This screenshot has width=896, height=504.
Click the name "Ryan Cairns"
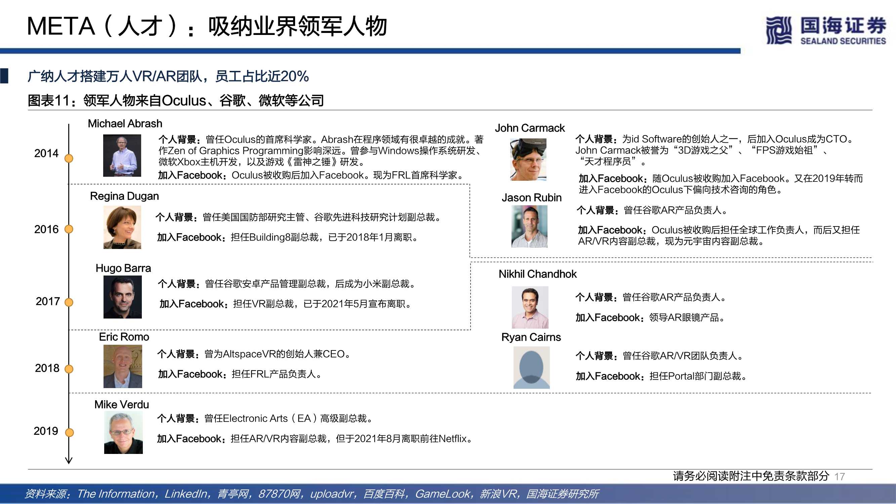pos(531,337)
